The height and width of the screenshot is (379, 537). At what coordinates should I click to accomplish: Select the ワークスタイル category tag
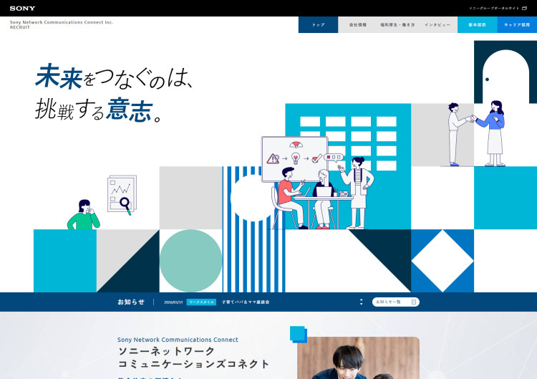coord(201,302)
